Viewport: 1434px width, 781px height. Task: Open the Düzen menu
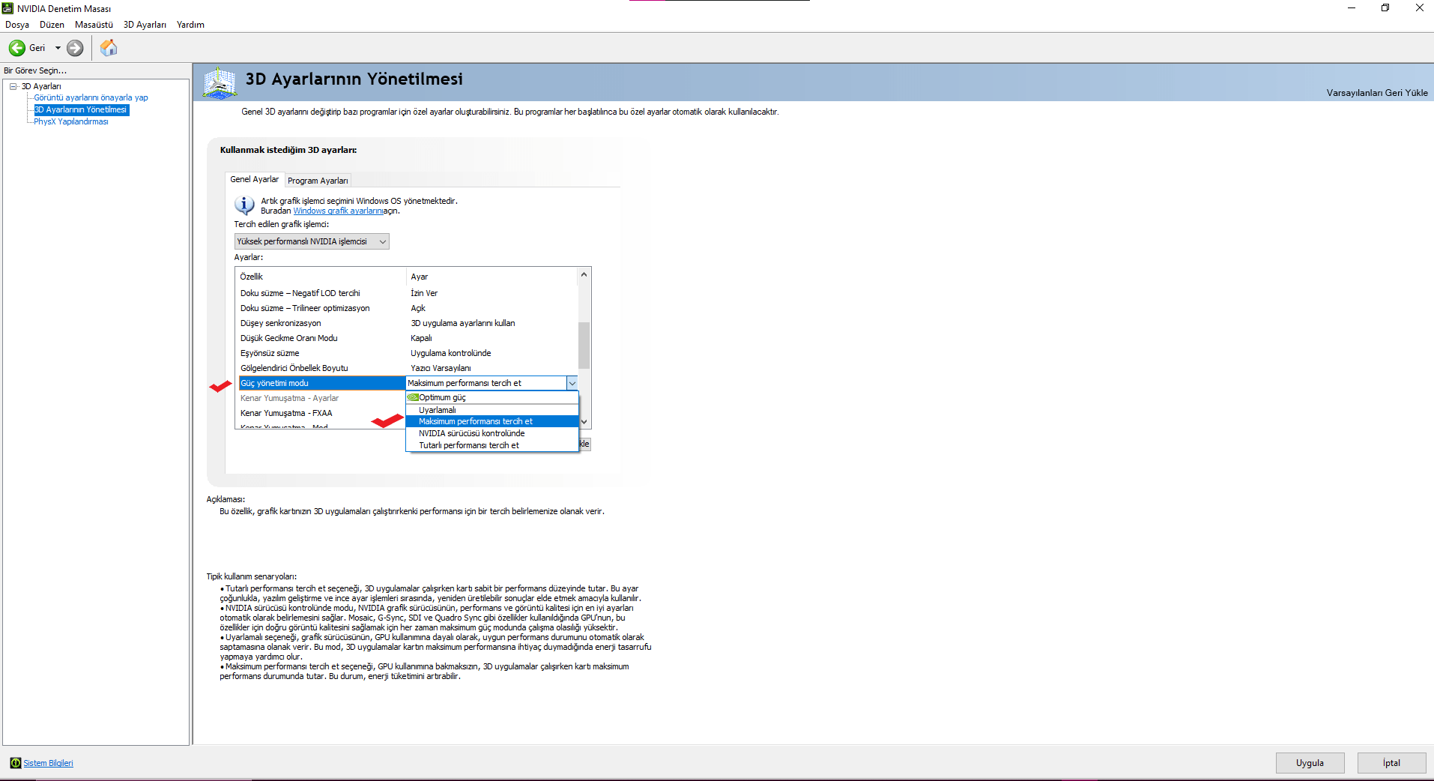(52, 25)
